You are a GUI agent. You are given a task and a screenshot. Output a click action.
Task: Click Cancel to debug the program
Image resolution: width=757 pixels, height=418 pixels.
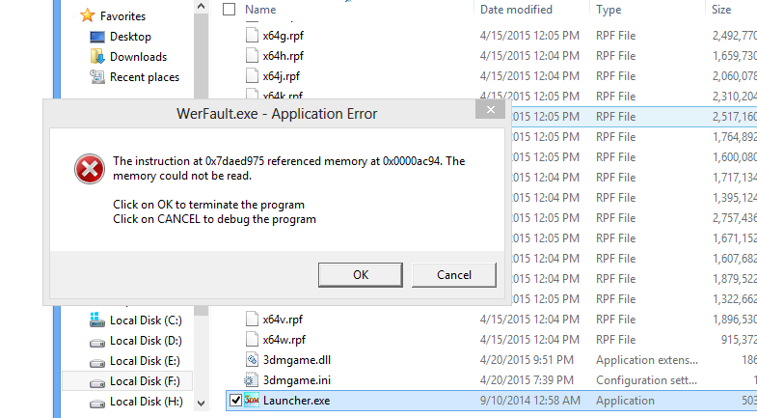pyautogui.click(x=454, y=275)
